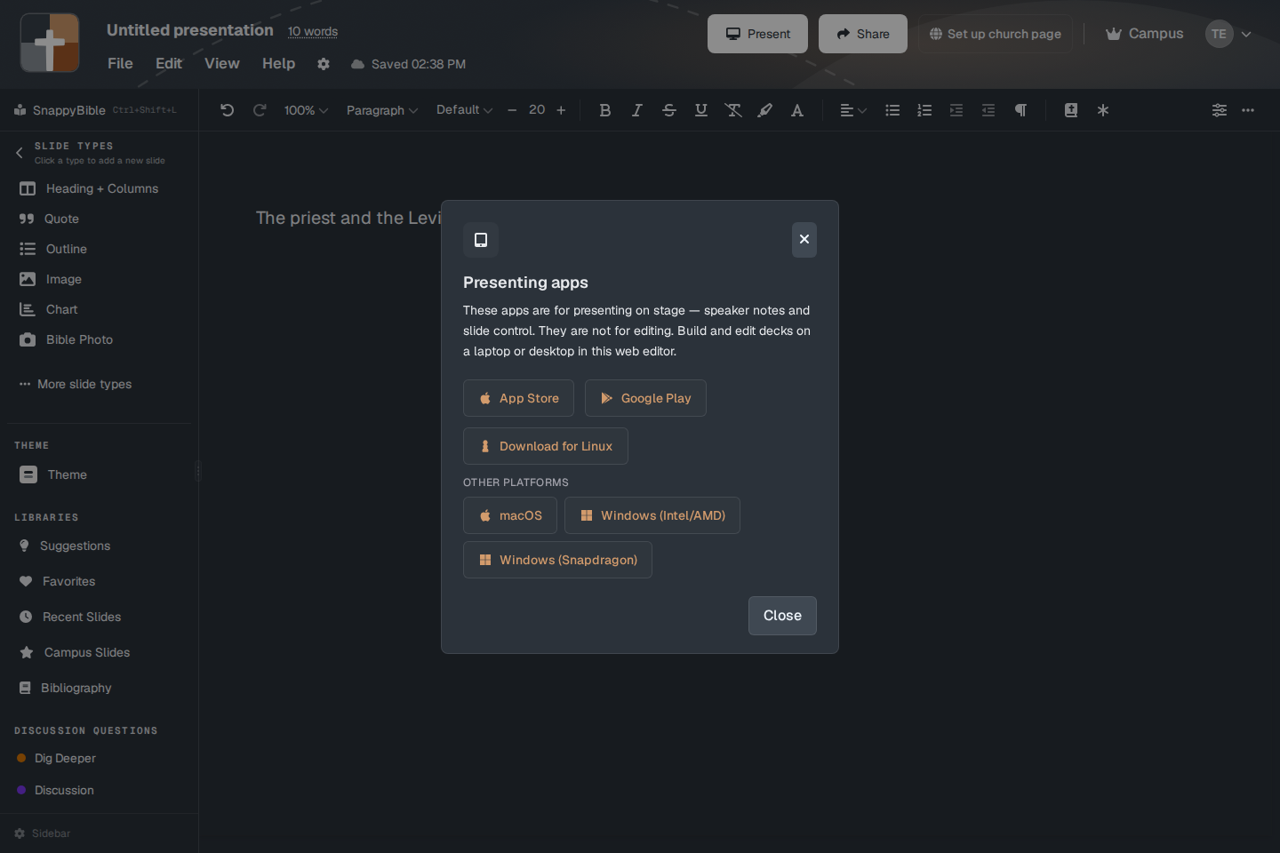Insert a numbered list
The width and height of the screenshot is (1280, 853).
coord(924,110)
